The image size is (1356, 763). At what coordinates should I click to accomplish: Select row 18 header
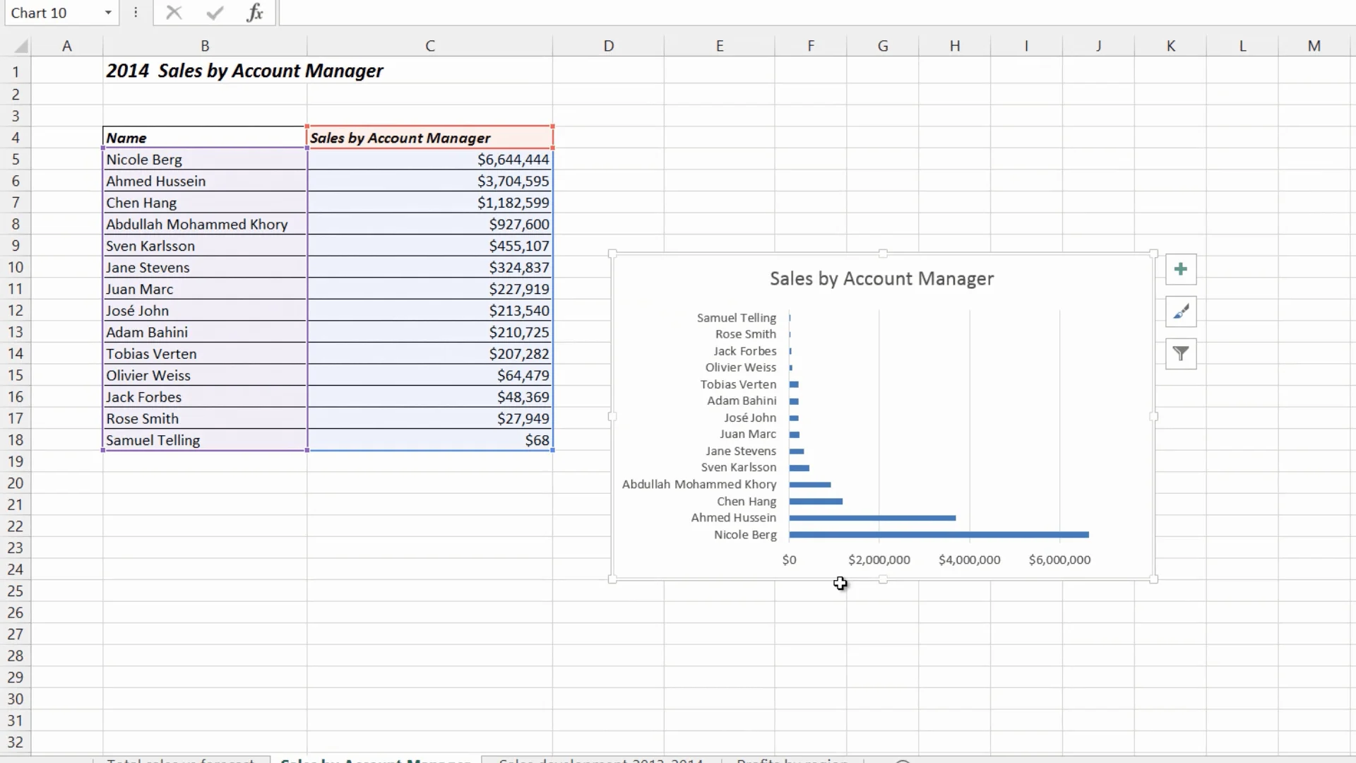(16, 440)
